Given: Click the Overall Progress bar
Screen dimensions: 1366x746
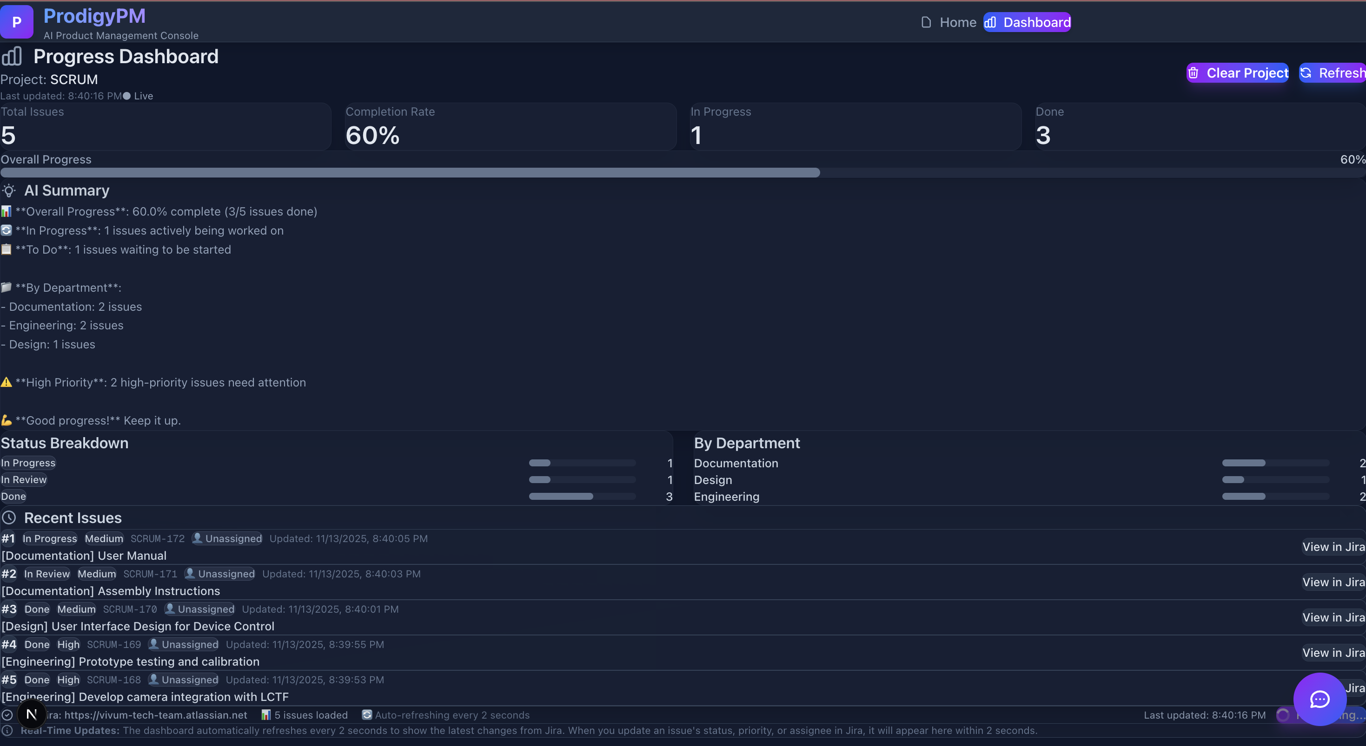Looking at the screenshot, I should [x=682, y=173].
